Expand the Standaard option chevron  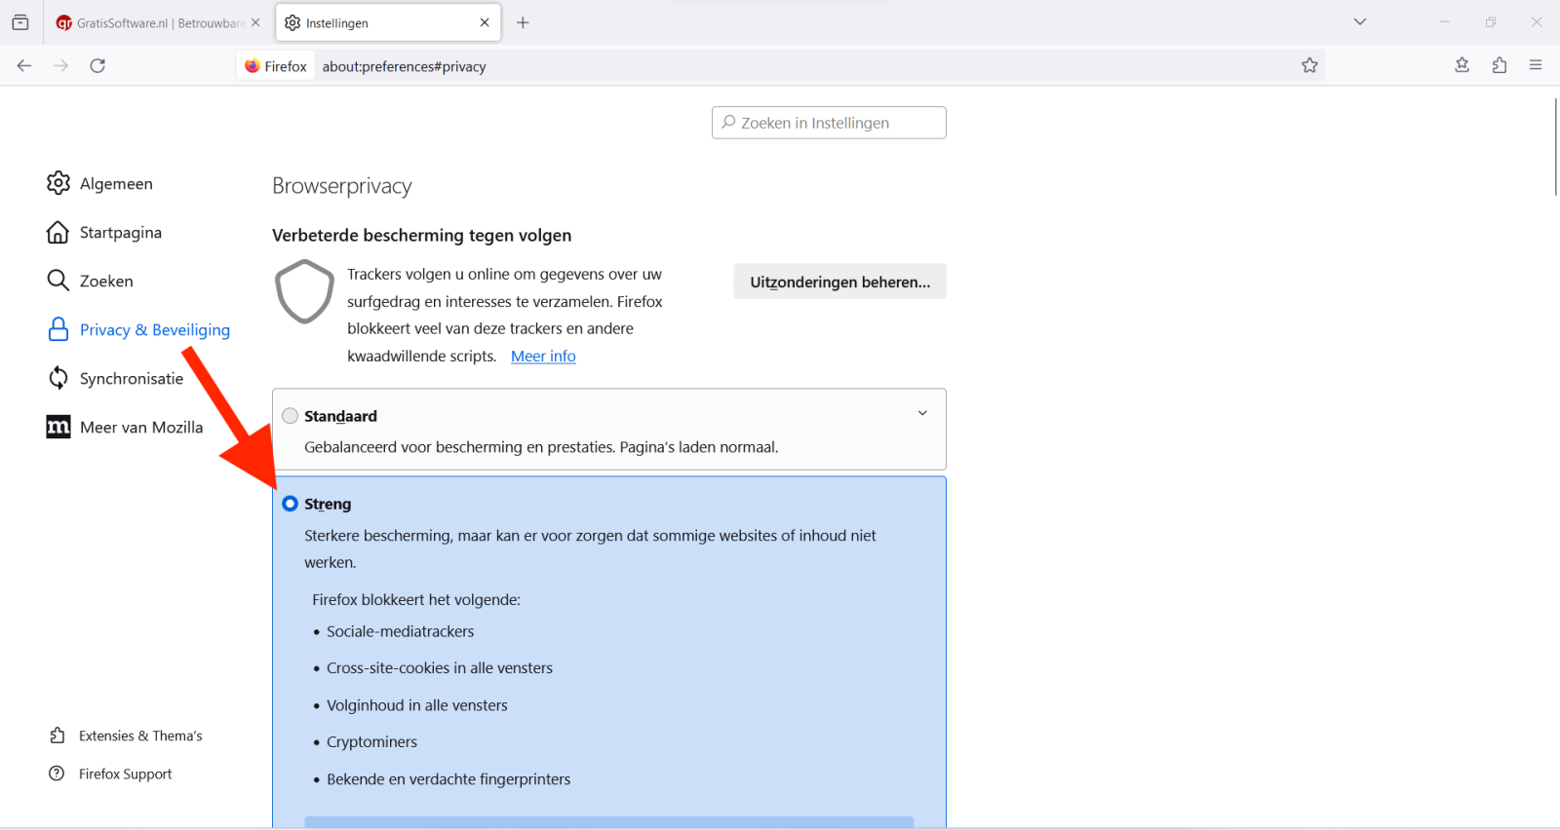point(922,414)
